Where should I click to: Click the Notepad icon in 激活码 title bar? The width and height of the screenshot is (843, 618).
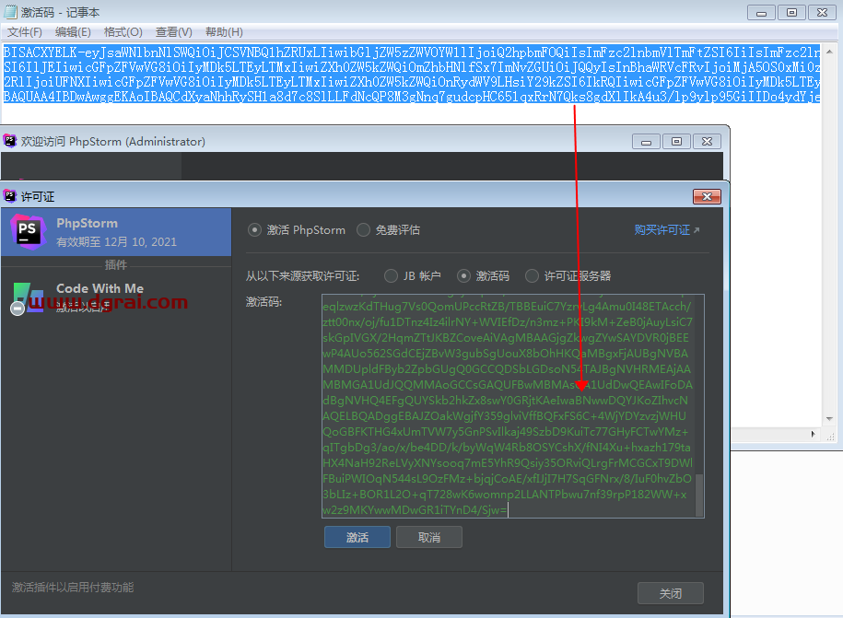click(10, 12)
